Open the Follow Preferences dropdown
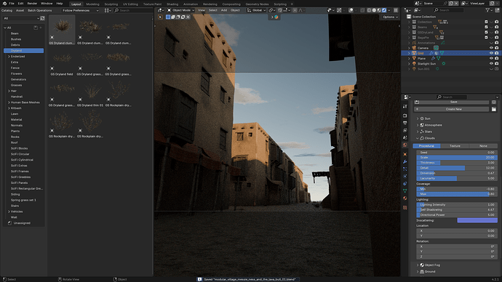The height and width of the screenshot is (282, 502). click(x=80, y=11)
